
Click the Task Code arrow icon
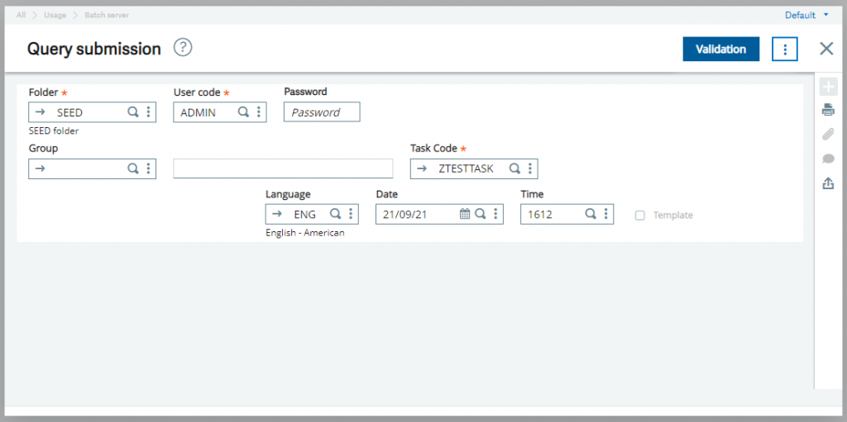point(422,168)
